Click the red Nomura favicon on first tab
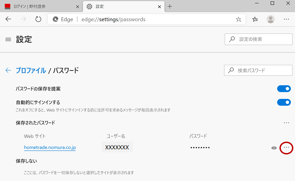This screenshot has width=295, height=181. tap(7, 6)
